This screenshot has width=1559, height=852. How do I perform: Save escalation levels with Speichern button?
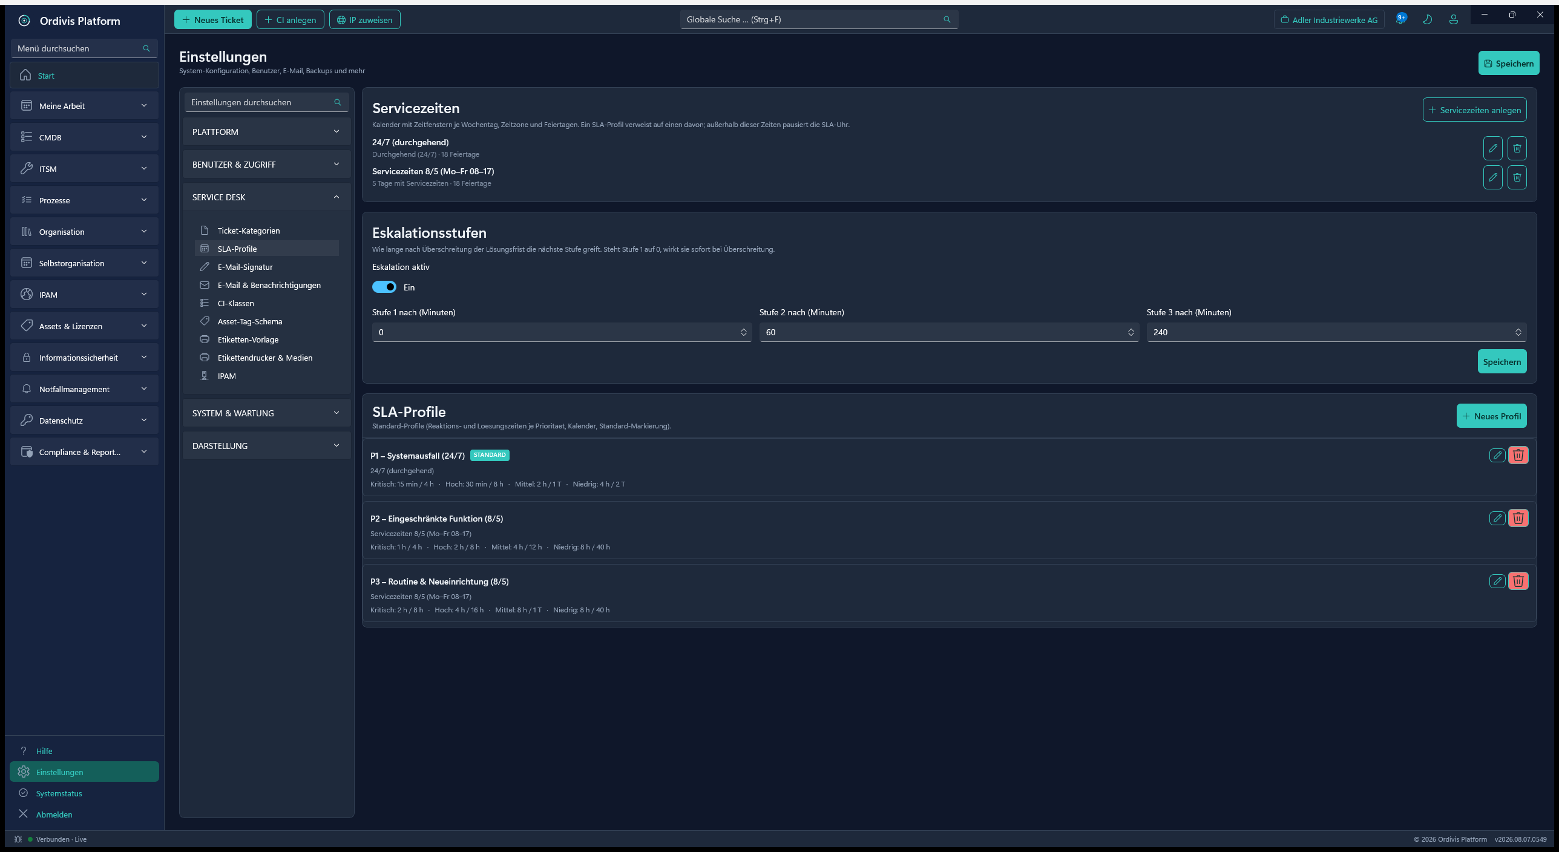[x=1502, y=361]
